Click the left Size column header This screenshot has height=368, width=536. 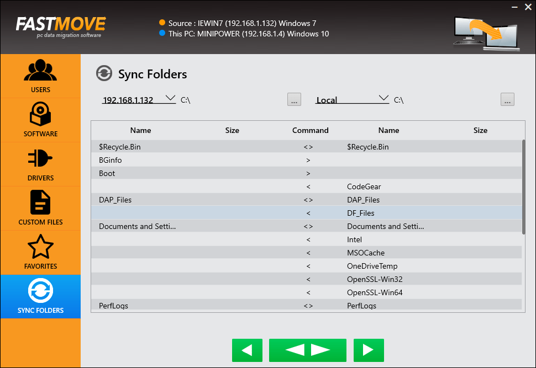click(x=232, y=130)
